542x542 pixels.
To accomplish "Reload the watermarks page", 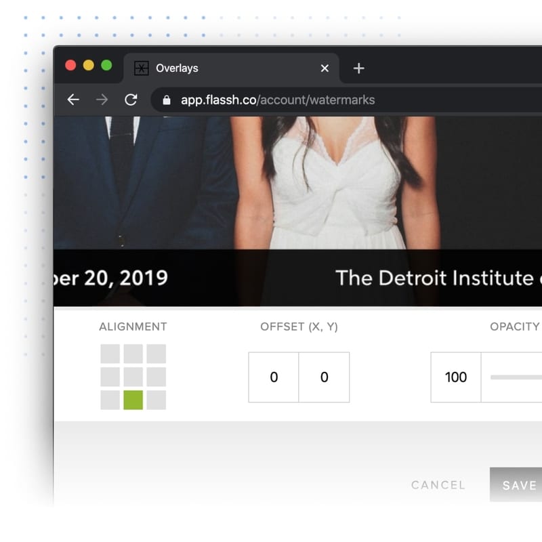I will coord(131,100).
